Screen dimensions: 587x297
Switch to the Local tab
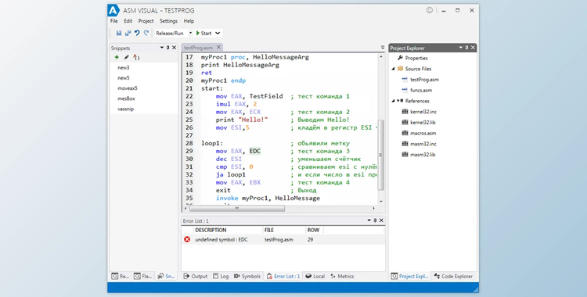click(315, 277)
